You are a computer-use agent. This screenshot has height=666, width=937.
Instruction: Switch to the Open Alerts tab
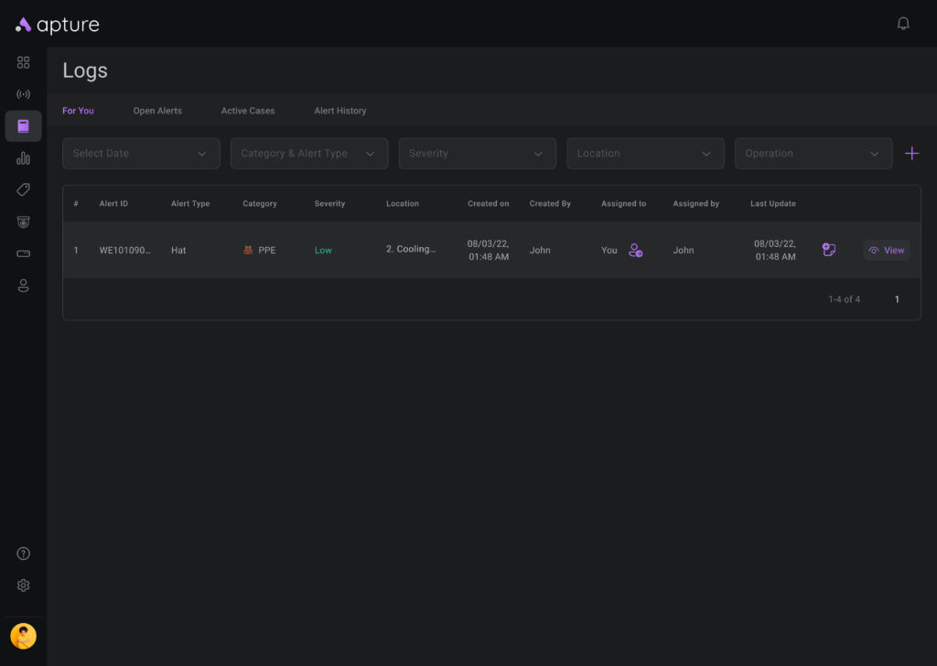pyautogui.click(x=157, y=111)
